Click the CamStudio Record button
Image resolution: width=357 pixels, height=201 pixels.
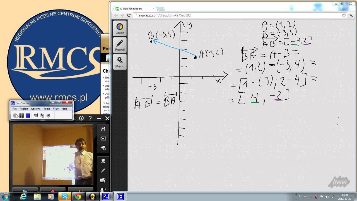(15, 116)
